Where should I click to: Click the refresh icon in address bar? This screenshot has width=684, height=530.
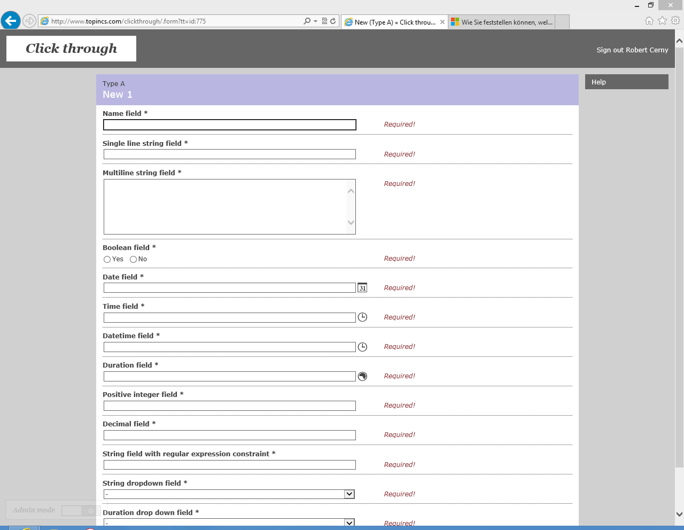pos(333,21)
